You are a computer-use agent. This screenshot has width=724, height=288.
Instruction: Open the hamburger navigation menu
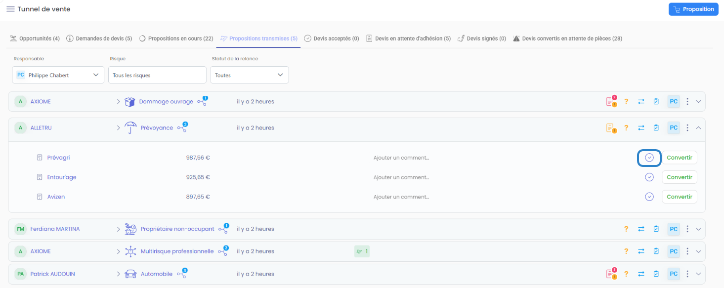pyautogui.click(x=10, y=9)
